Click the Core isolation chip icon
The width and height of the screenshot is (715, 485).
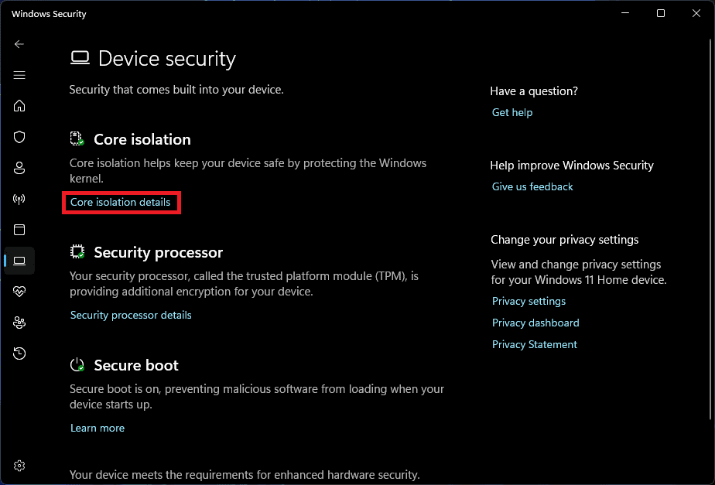pyautogui.click(x=77, y=138)
